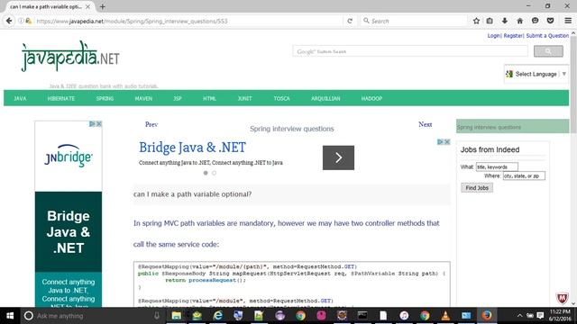Go back using the browser back arrow
The height and width of the screenshot is (324, 577).
[x=9, y=21]
